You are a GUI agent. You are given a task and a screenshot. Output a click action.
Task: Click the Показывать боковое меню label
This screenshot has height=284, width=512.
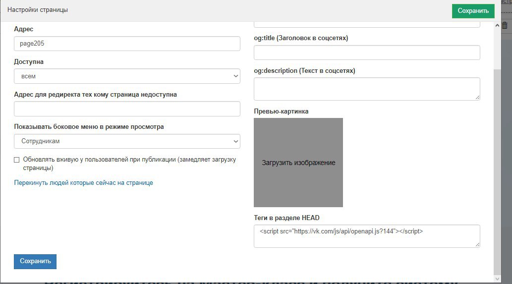(x=89, y=127)
